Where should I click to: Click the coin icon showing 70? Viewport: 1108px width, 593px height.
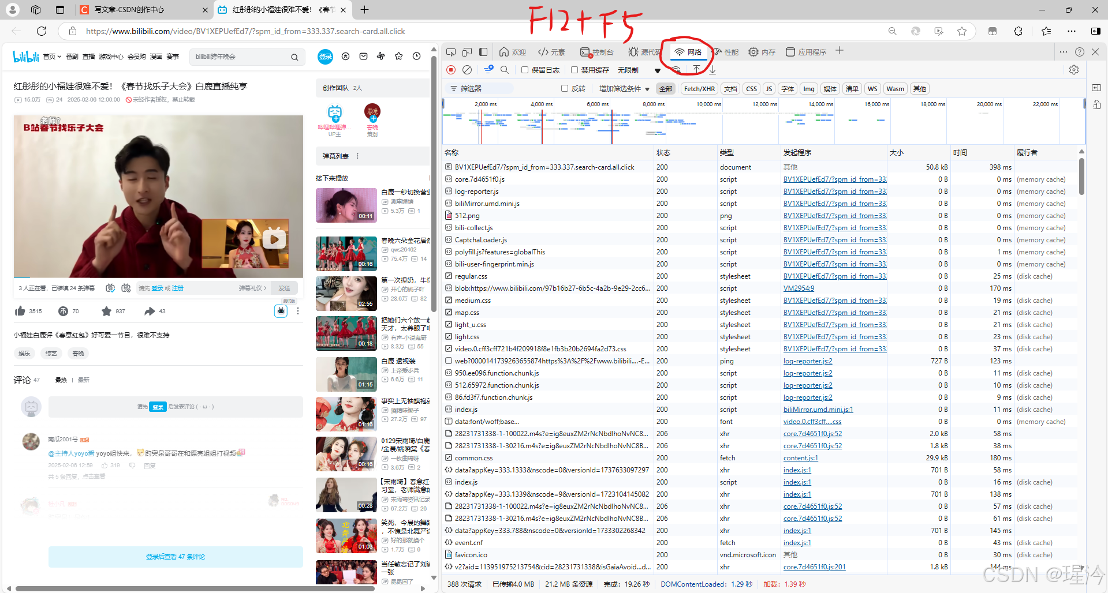(64, 311)
